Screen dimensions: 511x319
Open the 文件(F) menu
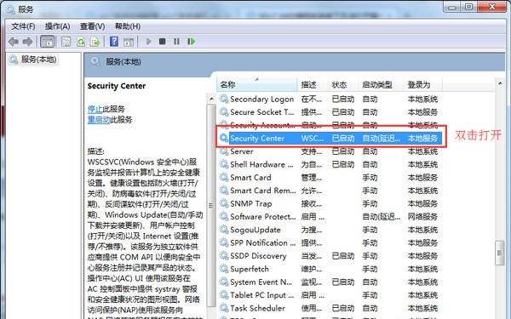click(23, 26)
